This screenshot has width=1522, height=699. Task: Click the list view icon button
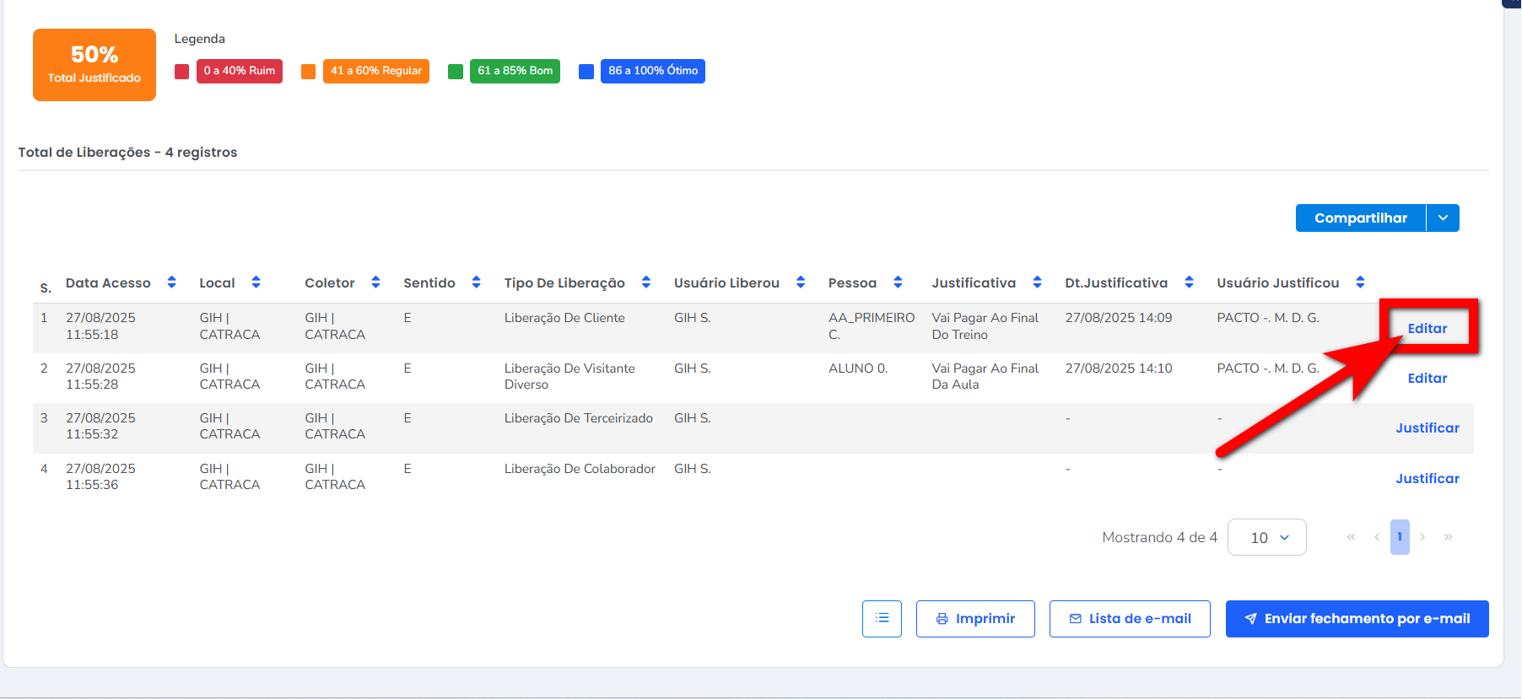click(882, 619)
